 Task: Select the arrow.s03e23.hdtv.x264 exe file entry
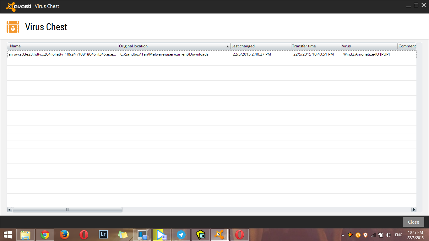[x=62, y=54]
